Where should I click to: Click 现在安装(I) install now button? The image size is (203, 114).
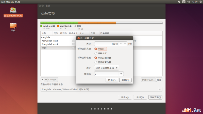[155, 97]
